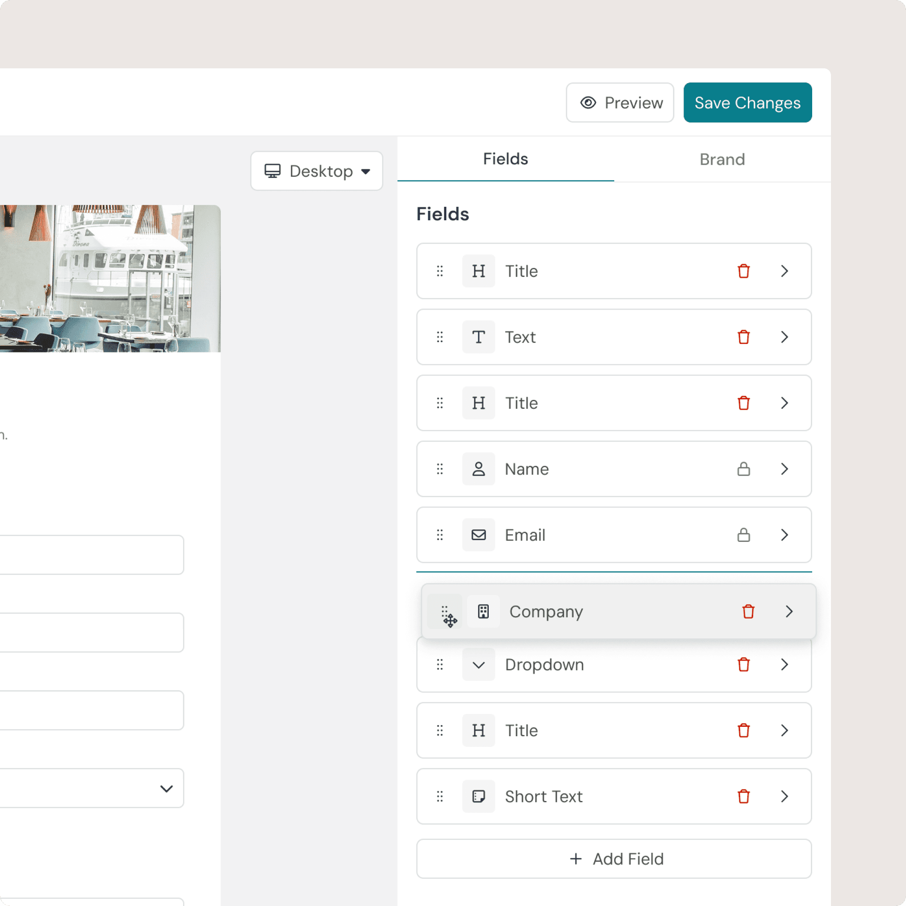Image resolution: width=906 pixels, height=906 pixels.
Task: Click the lock icon on Email field
Action: point(743,535)
